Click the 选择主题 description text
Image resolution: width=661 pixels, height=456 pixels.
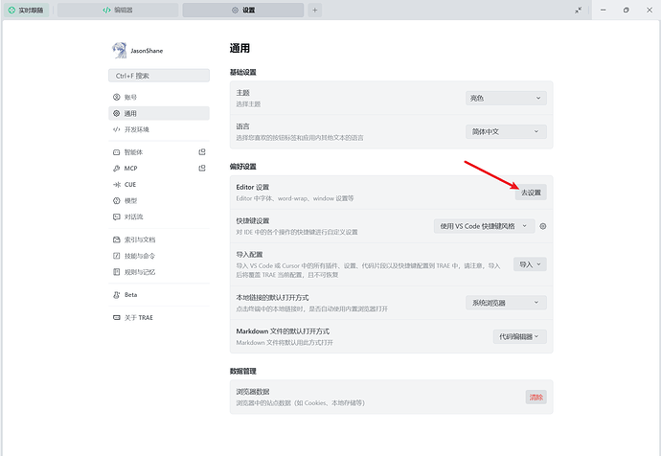tap(248, 104)
